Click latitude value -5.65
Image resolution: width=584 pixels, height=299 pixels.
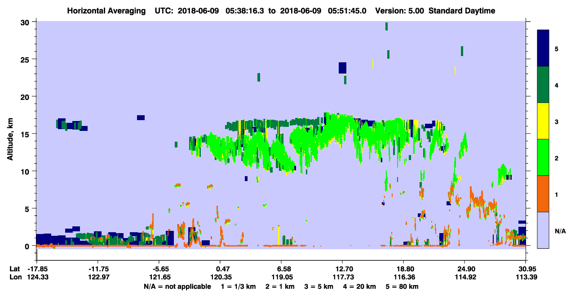[159, 269]
